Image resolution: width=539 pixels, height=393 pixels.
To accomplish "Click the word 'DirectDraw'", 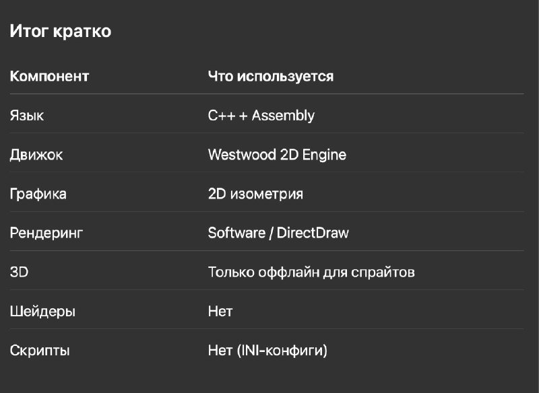I will 313,234.
